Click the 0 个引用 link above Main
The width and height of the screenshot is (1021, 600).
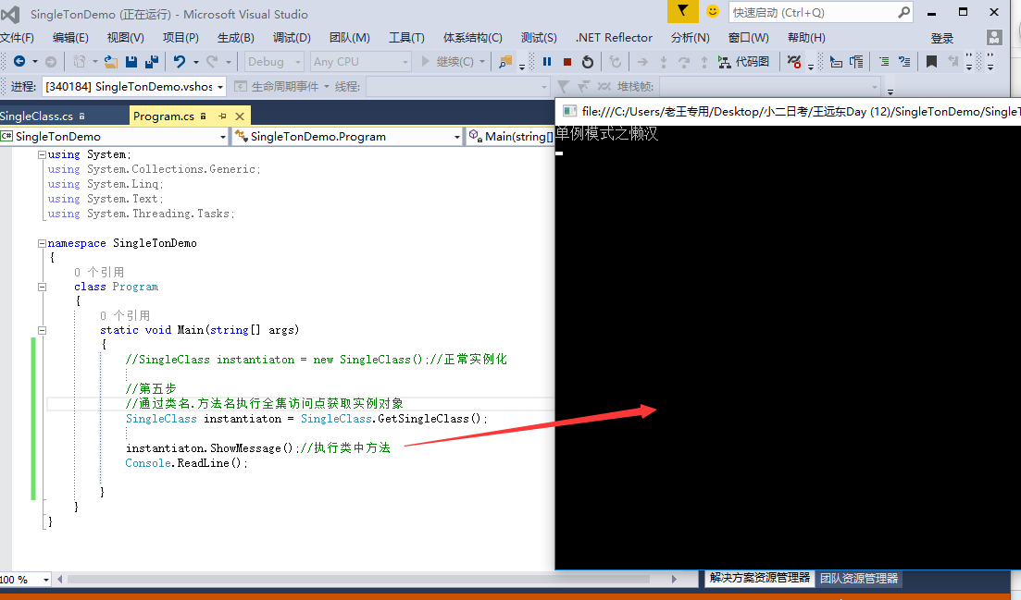pyautogui.click(x=125, y=316)
